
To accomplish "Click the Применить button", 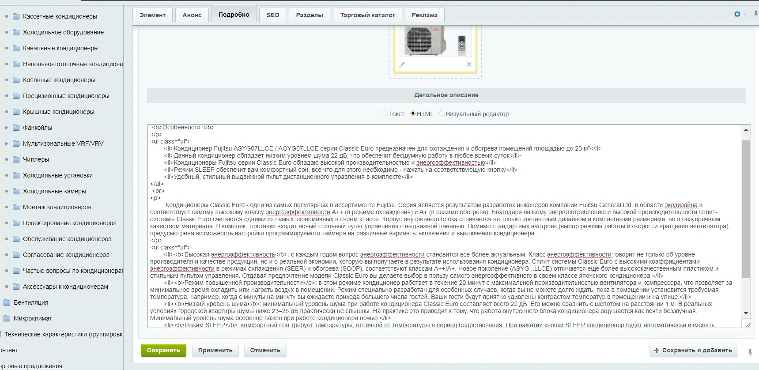I will pyautogui.click(x=215, y=350).
